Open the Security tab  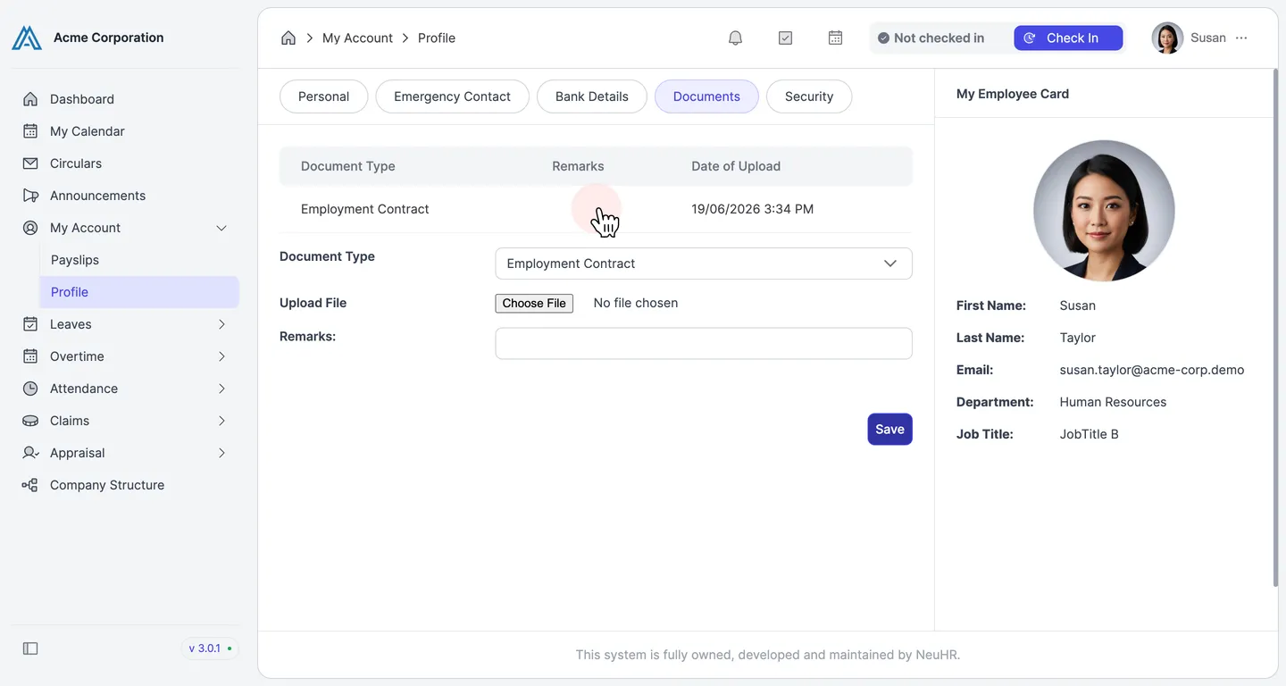pos(809,96)
